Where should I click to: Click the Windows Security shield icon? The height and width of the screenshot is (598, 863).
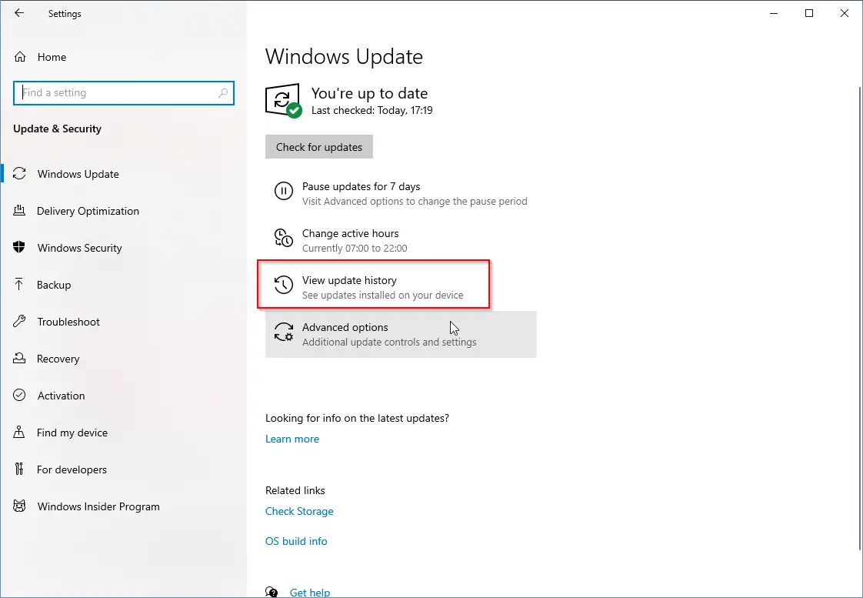pos(19,247)
